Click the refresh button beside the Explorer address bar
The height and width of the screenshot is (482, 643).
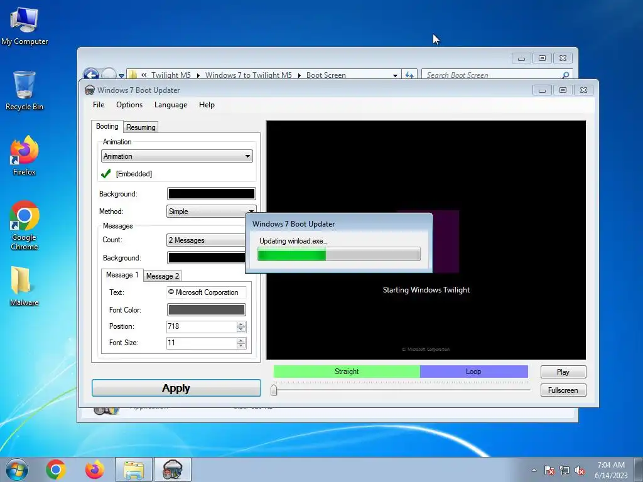click(409, 75)
